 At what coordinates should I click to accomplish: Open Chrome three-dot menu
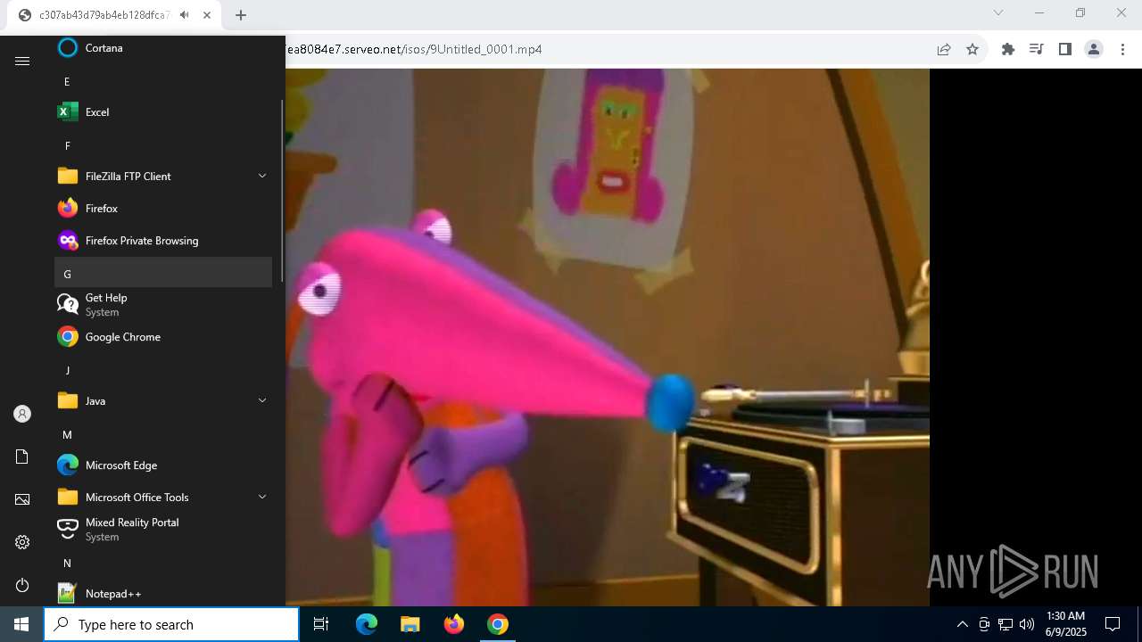(1123, 49)
